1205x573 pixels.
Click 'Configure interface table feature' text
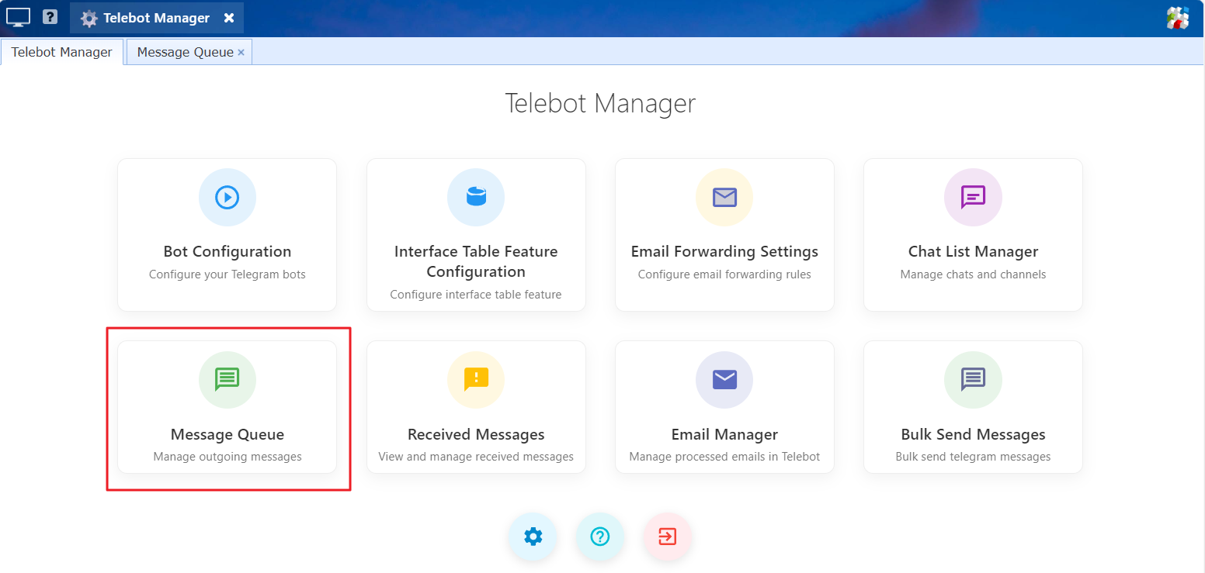coord(476,295)
